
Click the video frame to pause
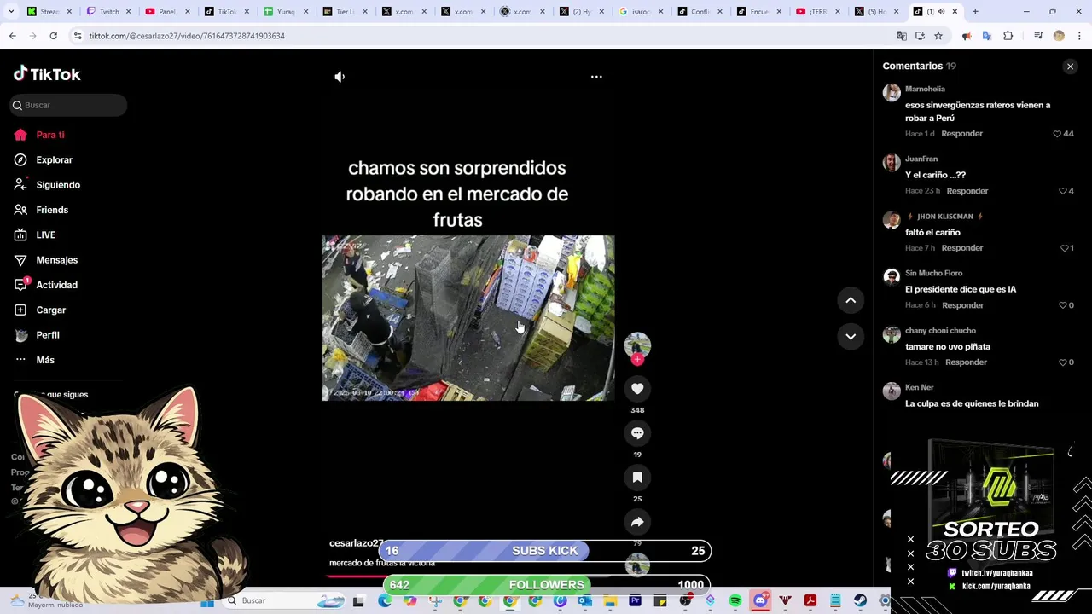[468, 318]
